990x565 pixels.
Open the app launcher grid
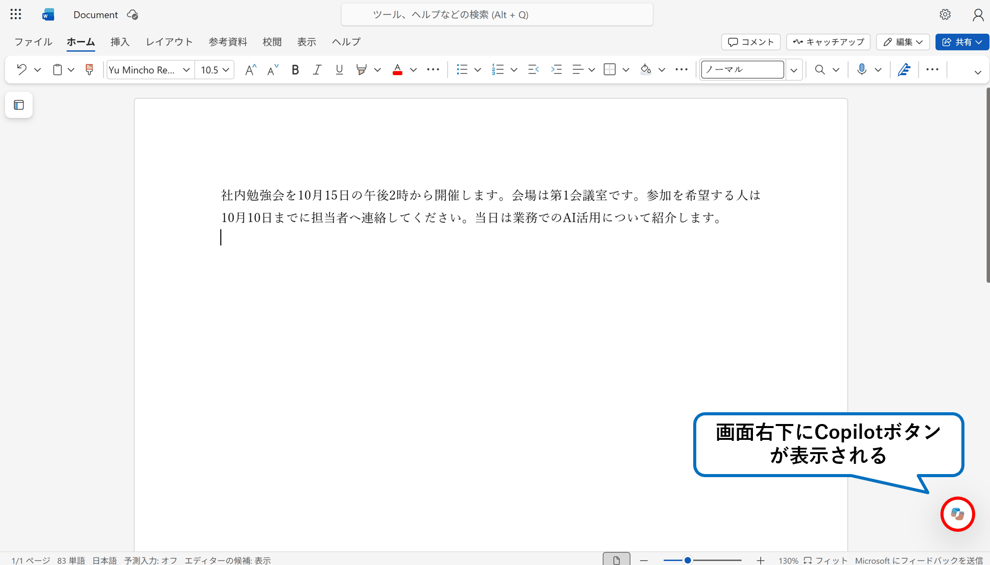[x=16, y=14]
